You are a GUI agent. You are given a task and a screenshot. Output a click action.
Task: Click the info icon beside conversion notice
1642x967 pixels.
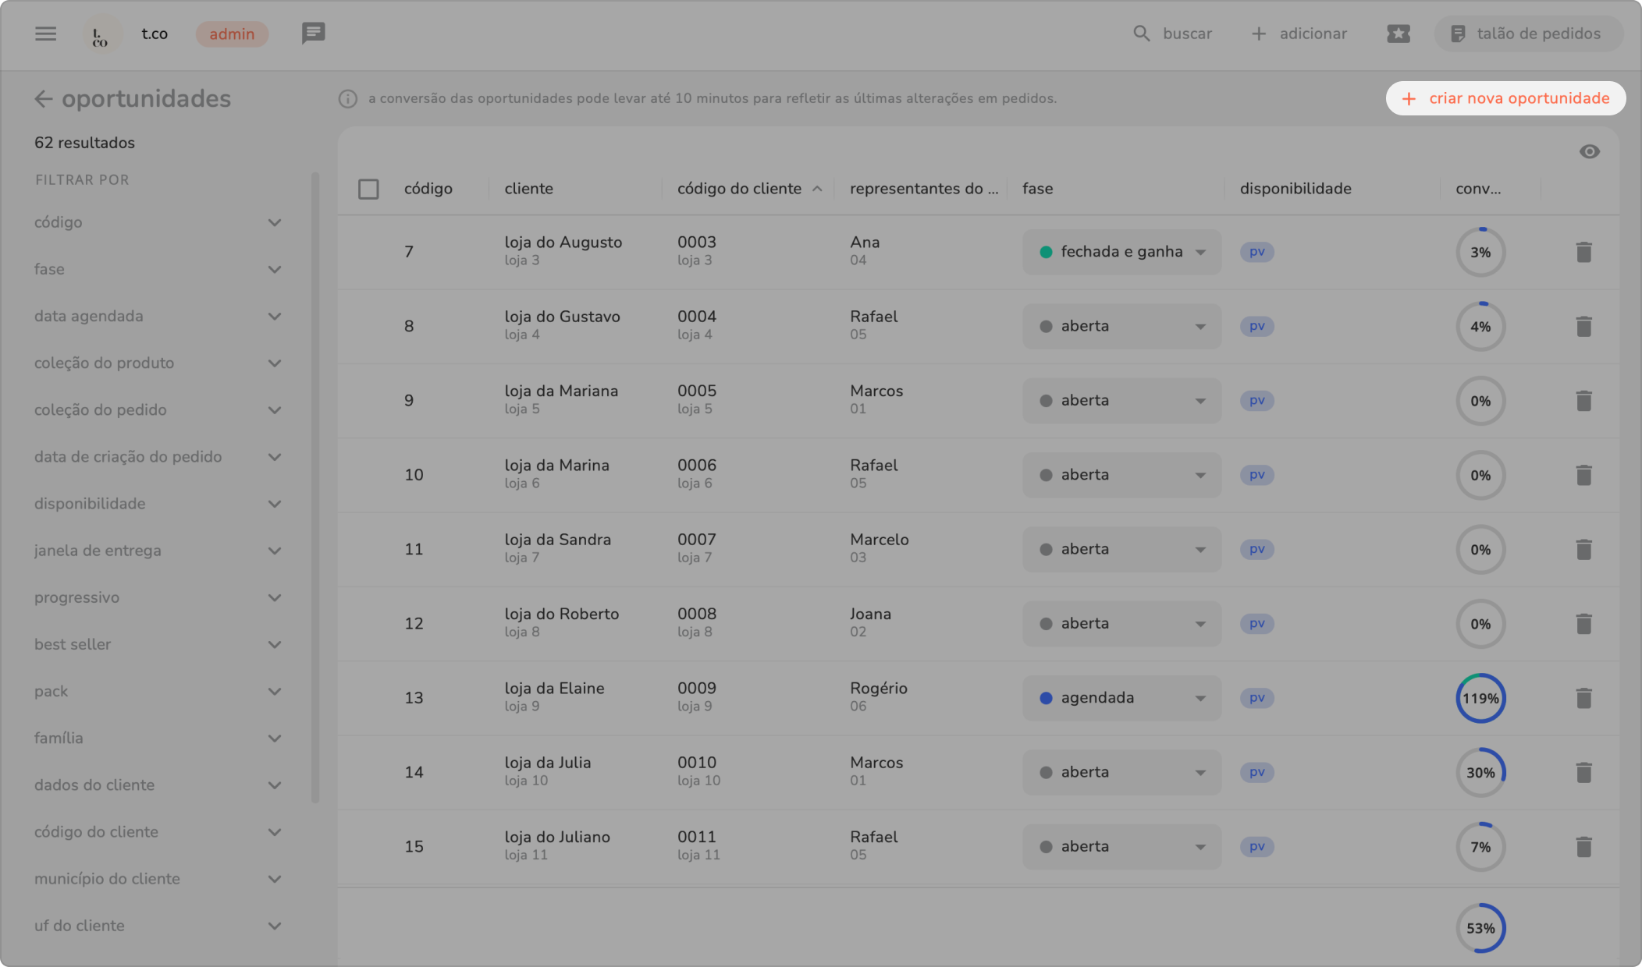(x=347, y=99)
